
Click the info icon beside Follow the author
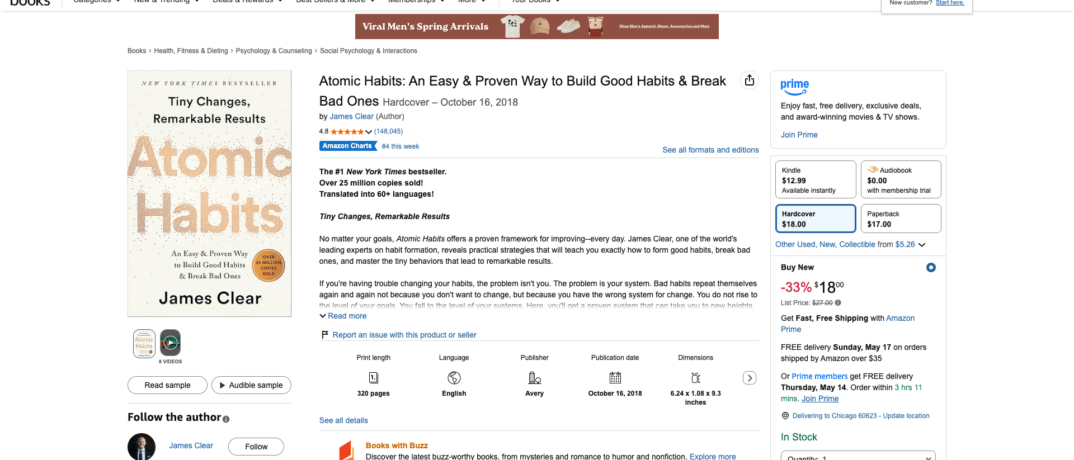click(226, 419)
